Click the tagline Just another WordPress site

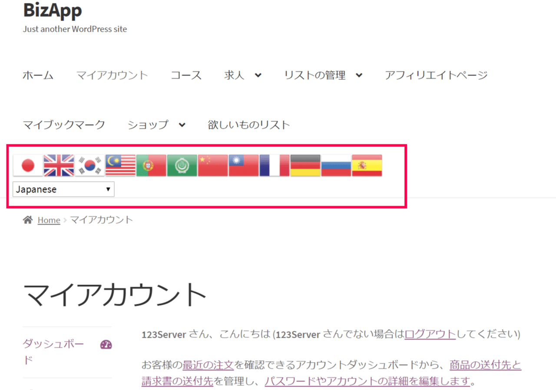click(x=75, y=29)
